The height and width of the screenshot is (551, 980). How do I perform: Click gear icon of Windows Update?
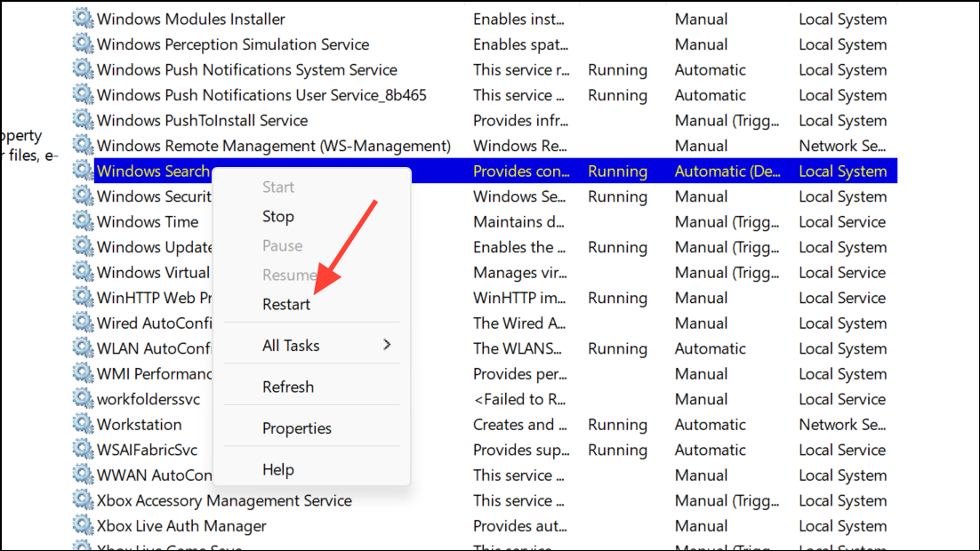pyautogui.click(x=83, y=246)
